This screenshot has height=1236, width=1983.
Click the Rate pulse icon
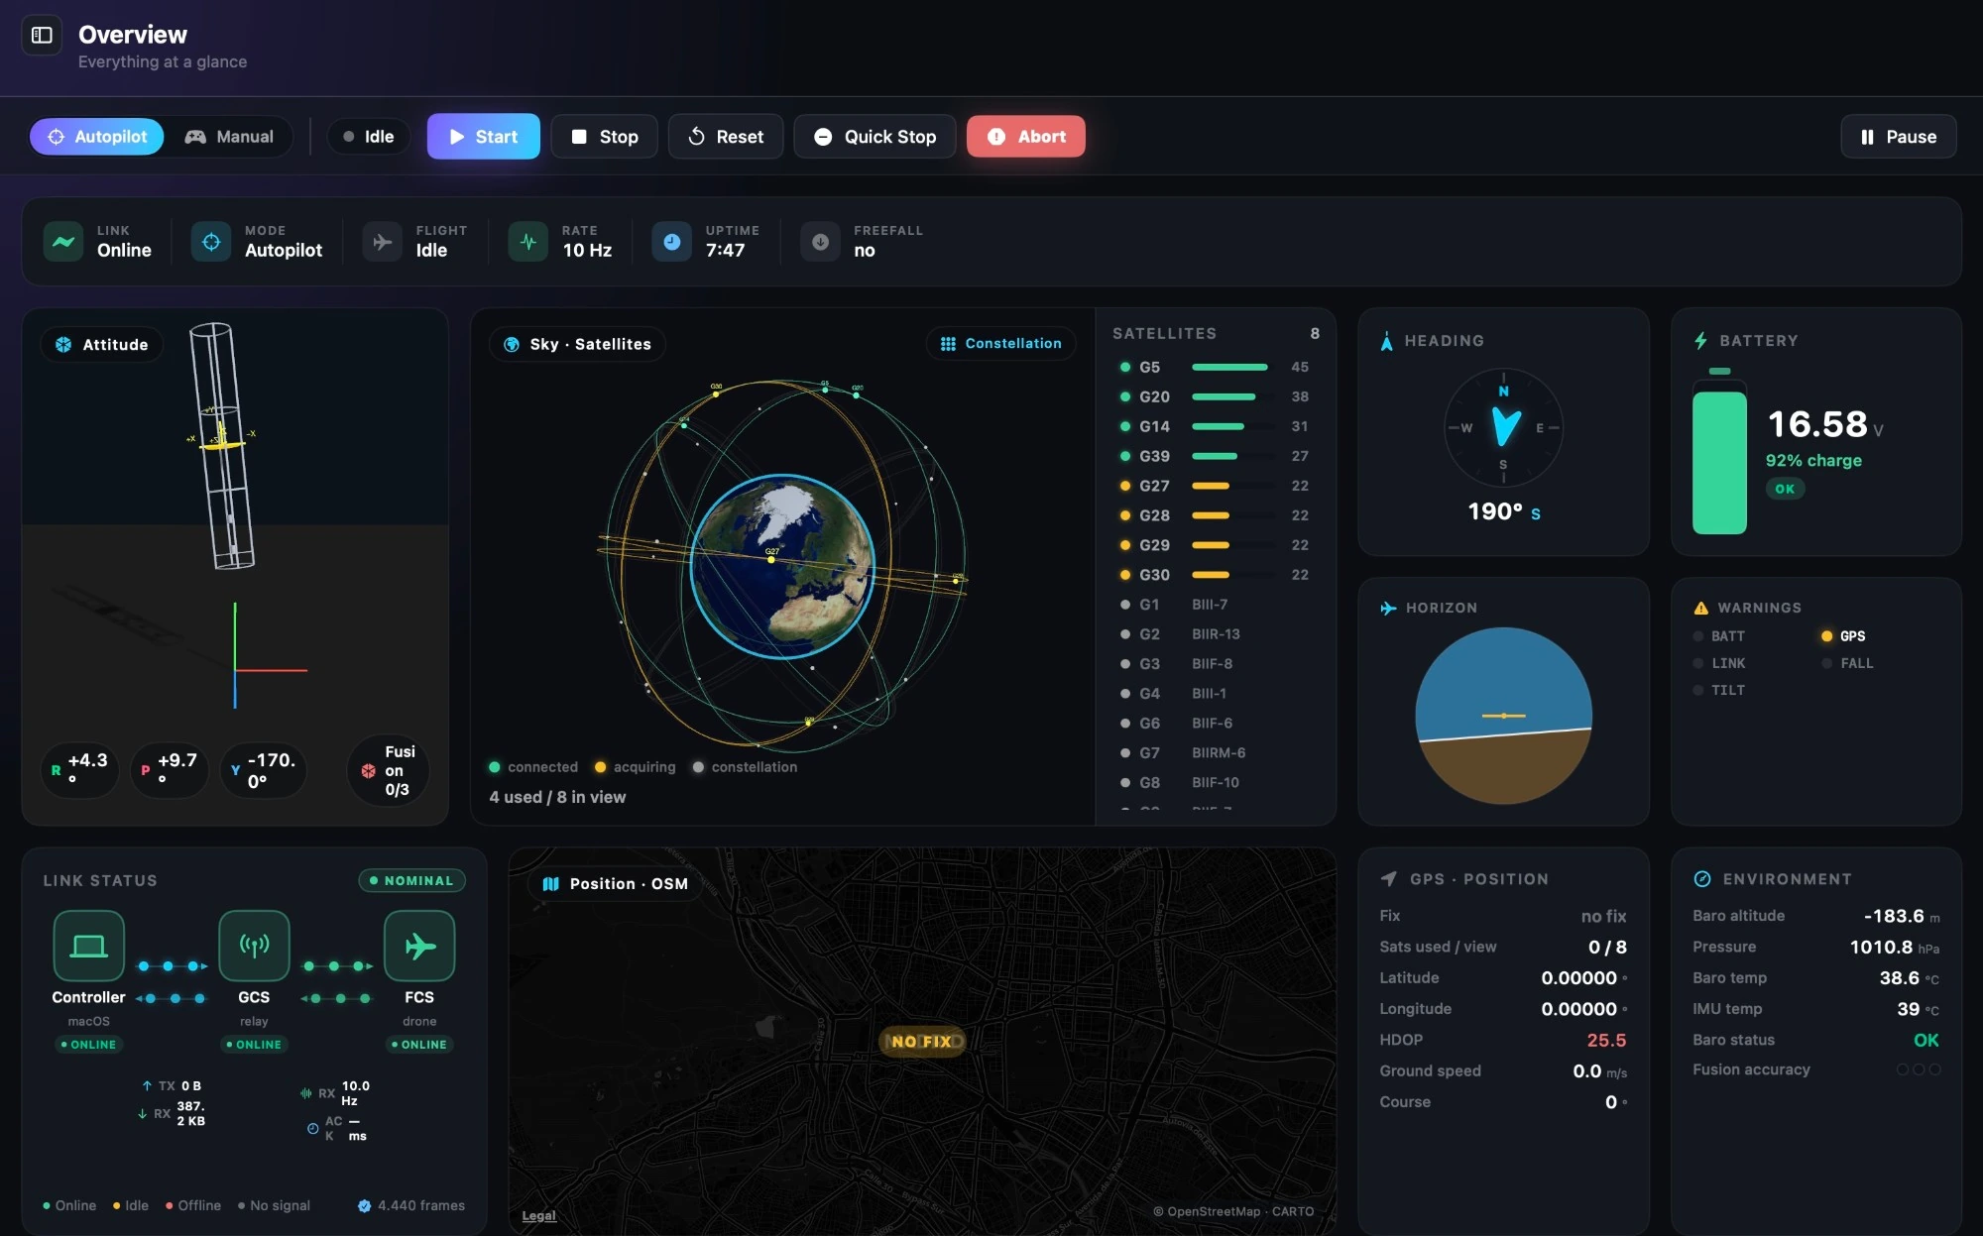click(528, 242)
